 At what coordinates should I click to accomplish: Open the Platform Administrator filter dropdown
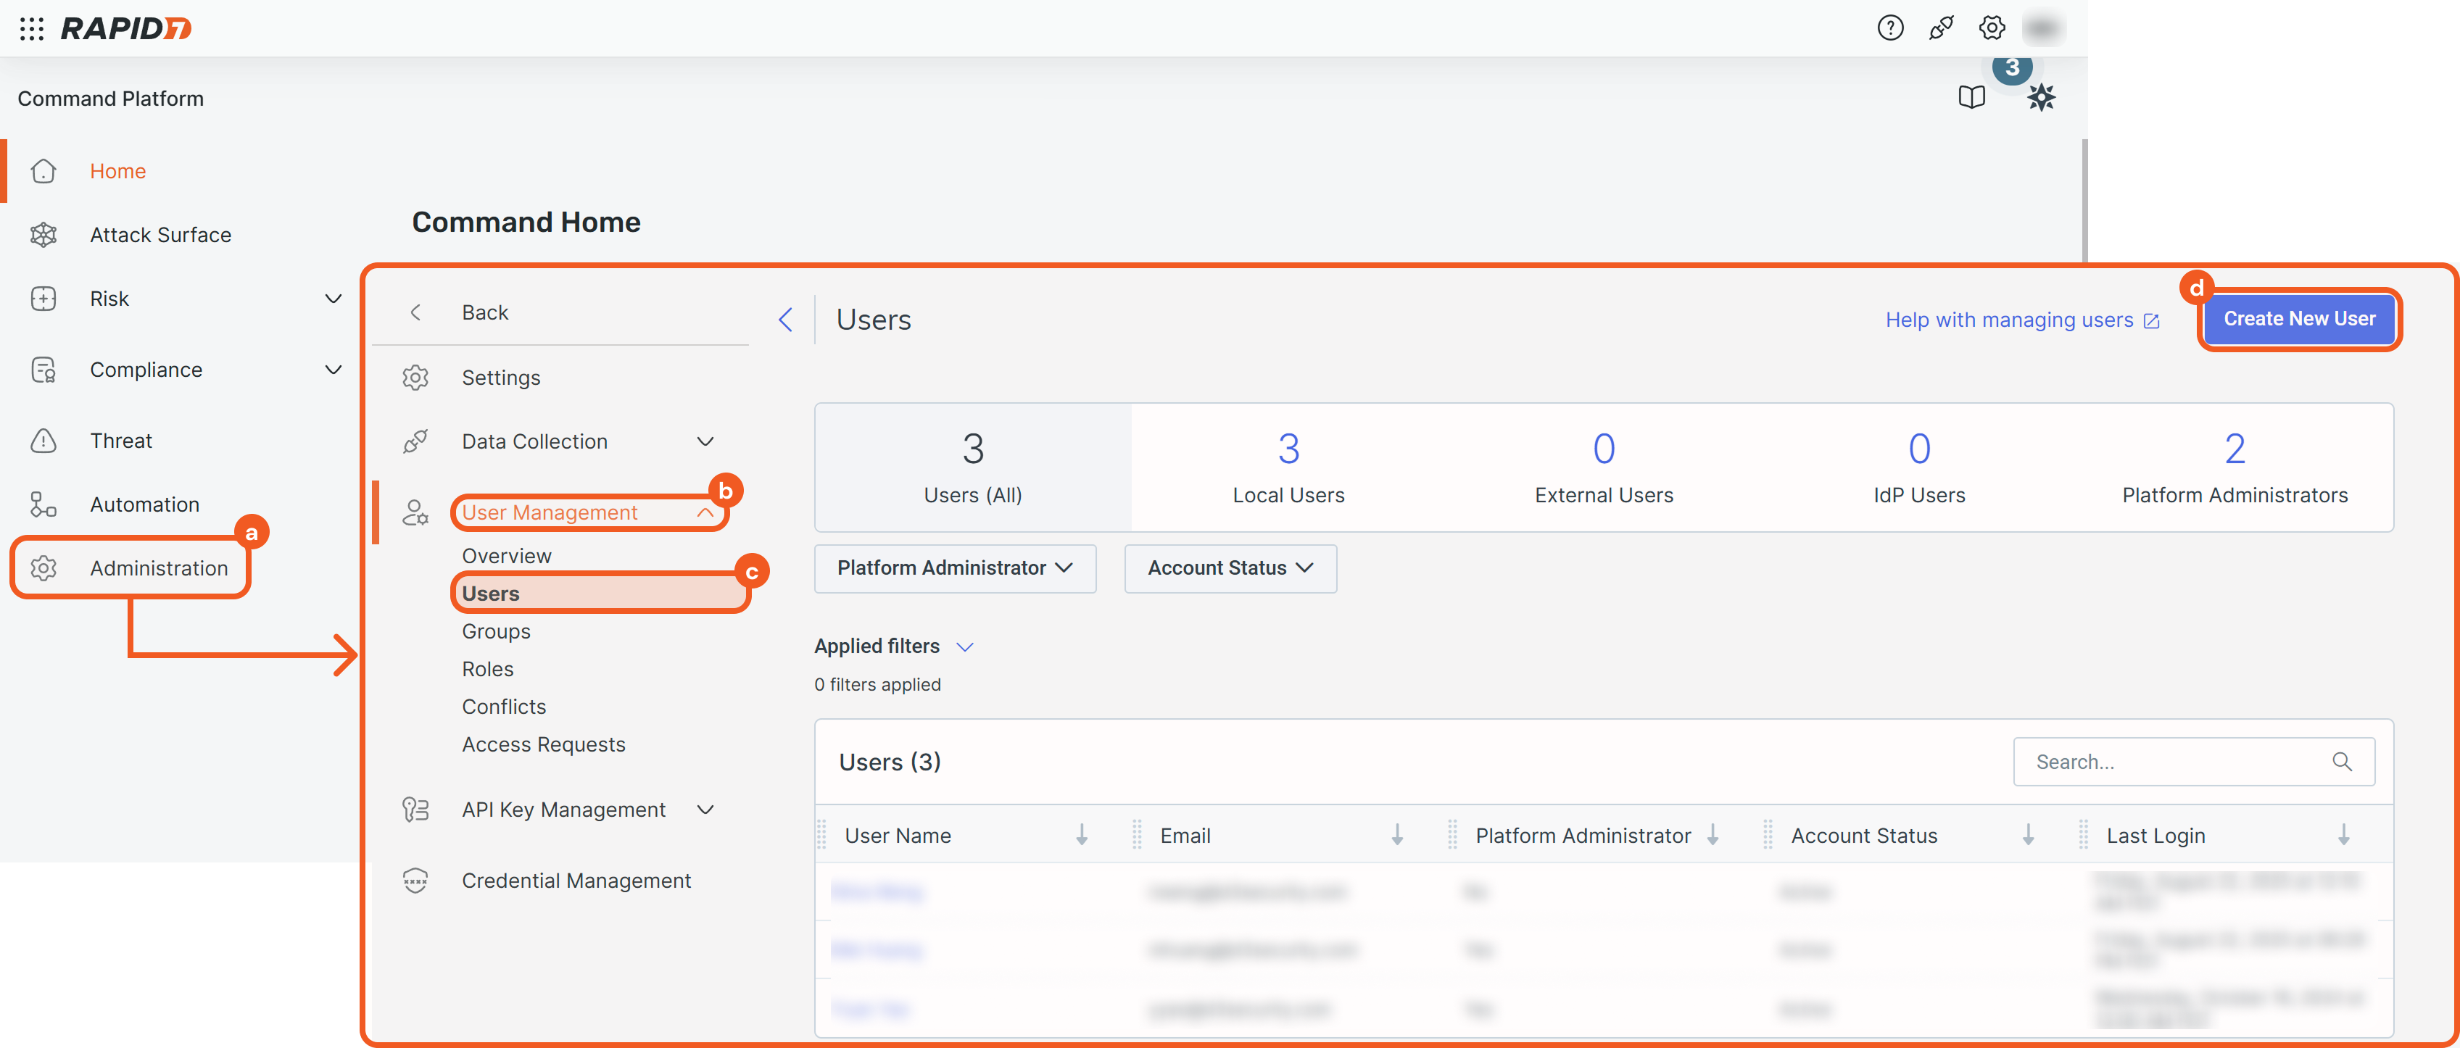point(954,568)
